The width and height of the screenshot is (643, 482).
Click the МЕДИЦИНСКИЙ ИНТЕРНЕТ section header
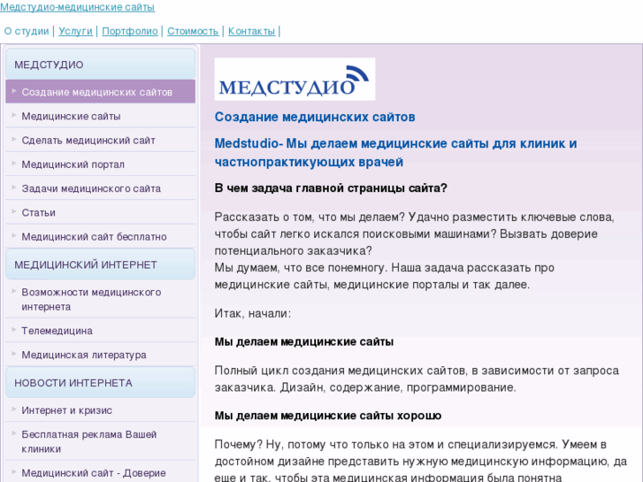click(101, 264)
